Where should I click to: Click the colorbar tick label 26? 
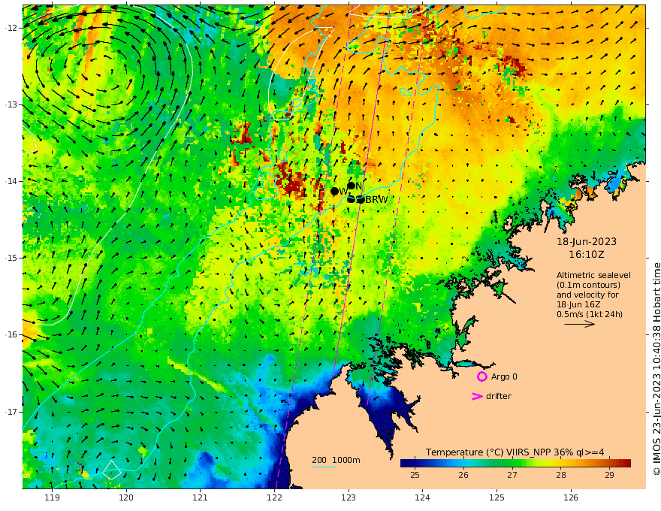click(463, 475)
